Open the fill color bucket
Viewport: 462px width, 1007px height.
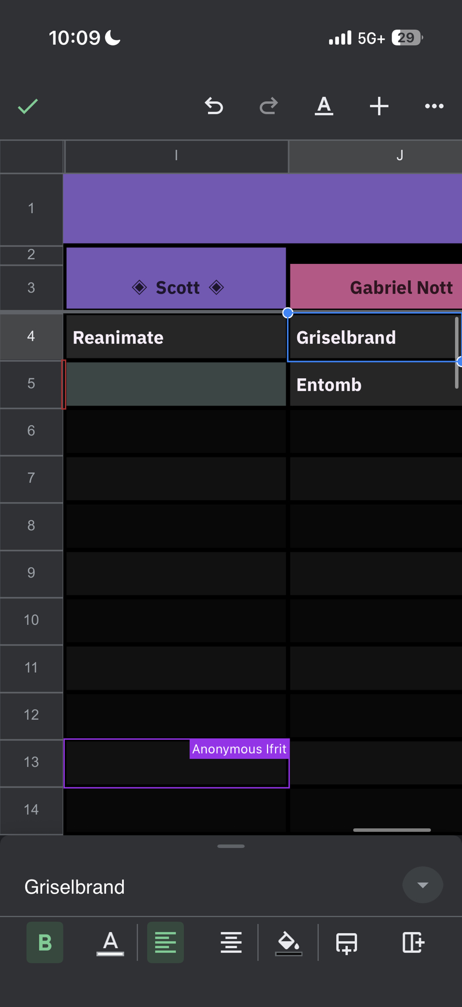(x=289, y=943)
